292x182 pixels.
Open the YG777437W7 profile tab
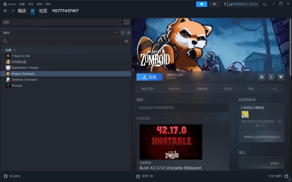click(65, 11)
